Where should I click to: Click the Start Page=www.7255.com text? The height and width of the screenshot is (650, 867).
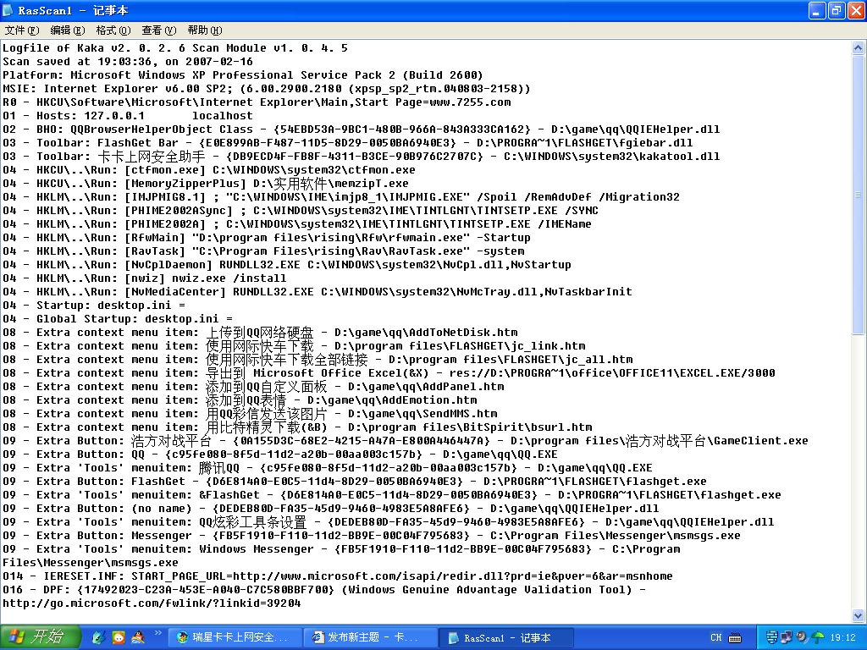click(x=433, y=102)
